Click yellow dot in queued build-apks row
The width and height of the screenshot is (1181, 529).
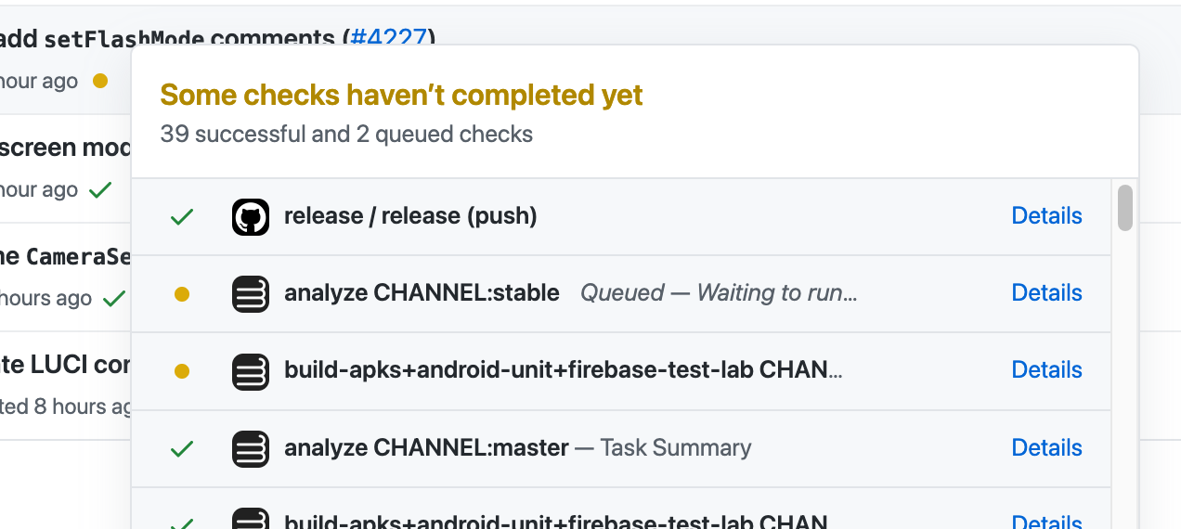[182, 371]
